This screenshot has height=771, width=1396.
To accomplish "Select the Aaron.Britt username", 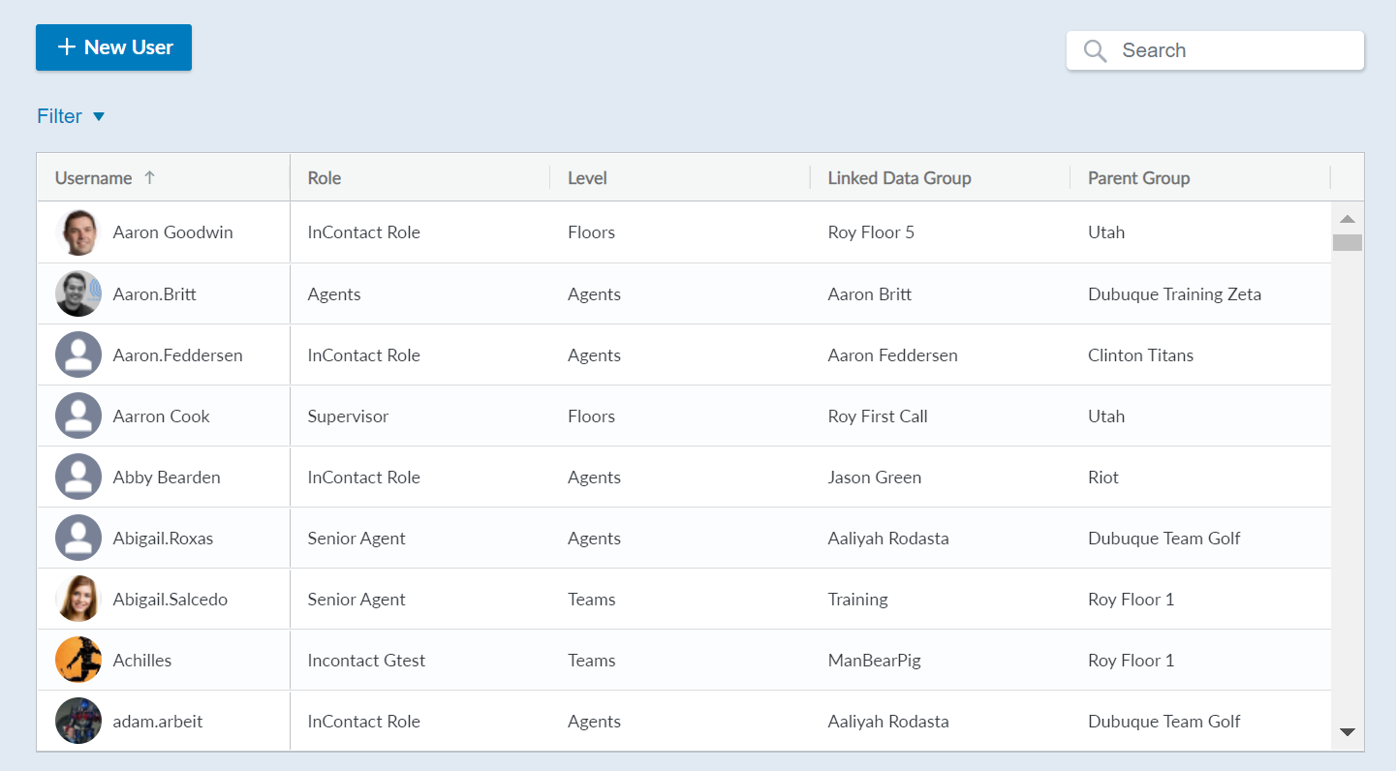I will pos(154,294).
